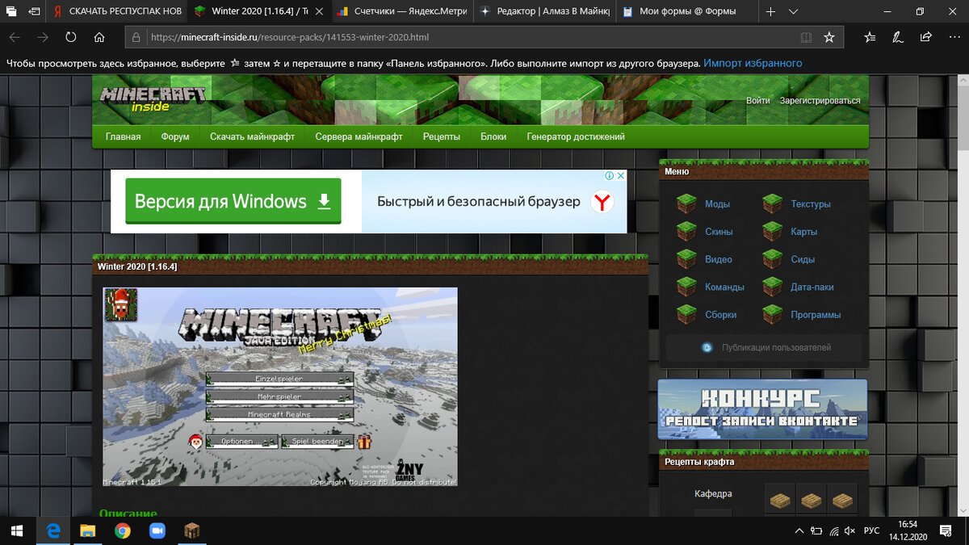The image size is (969, 545).
Task: Open Генератор достижений menu item
Action: [576, 136]
